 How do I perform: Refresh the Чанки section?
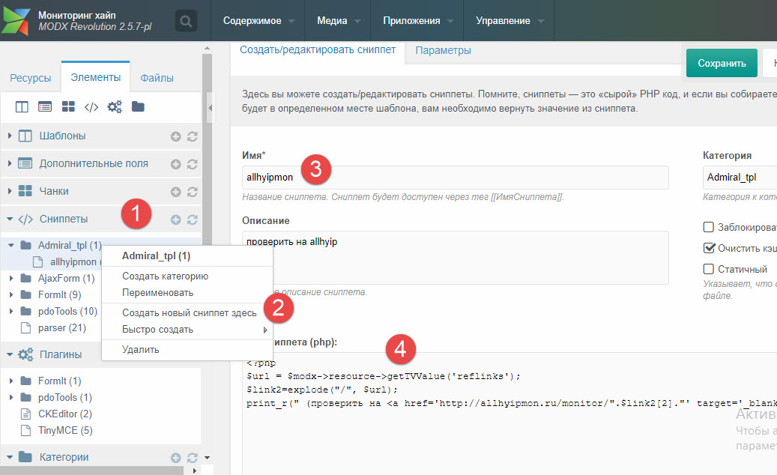click(193, 192)
